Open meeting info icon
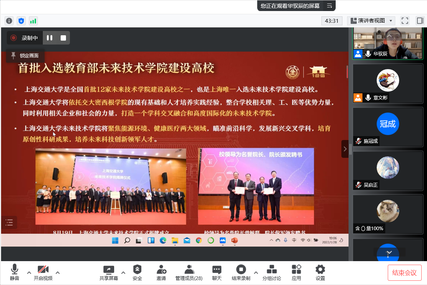 coord(9,21)
